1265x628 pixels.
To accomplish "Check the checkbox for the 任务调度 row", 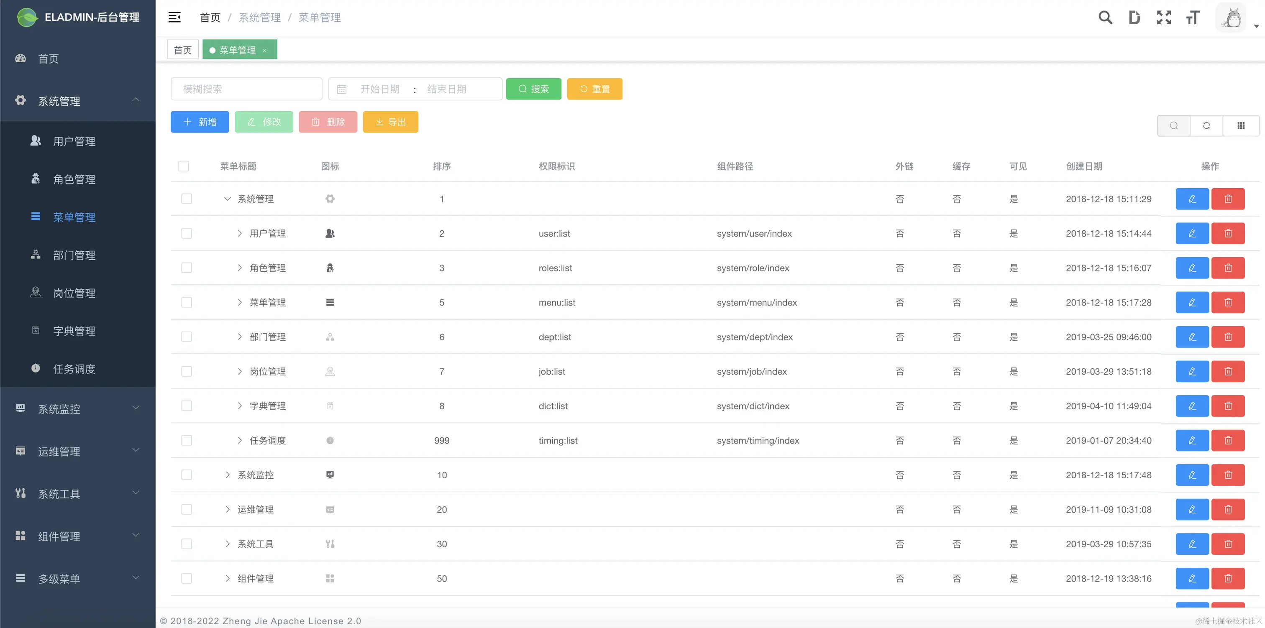I will 187,440.
